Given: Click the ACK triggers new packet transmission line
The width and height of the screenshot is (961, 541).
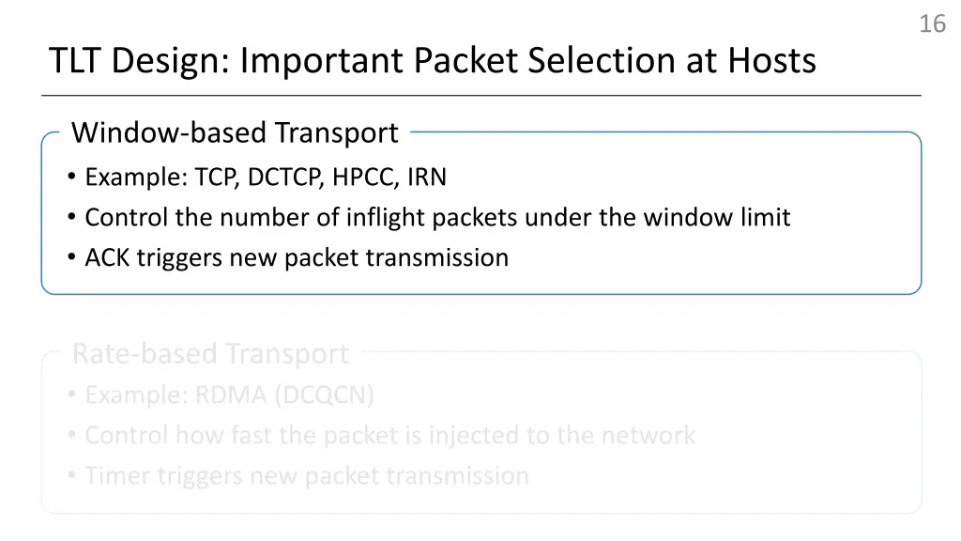Looking at the screenshot, I should [x=288, y=257].
